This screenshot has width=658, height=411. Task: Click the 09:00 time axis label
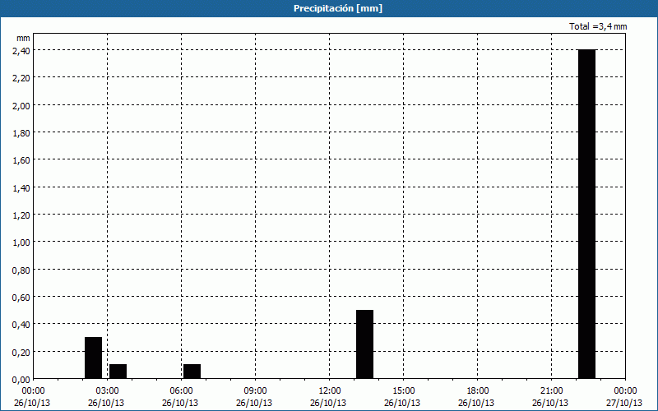255,391
